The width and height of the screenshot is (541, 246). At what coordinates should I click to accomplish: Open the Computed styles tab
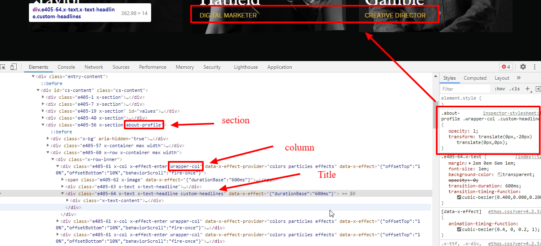pyautogui.click(x=475, y=78)
